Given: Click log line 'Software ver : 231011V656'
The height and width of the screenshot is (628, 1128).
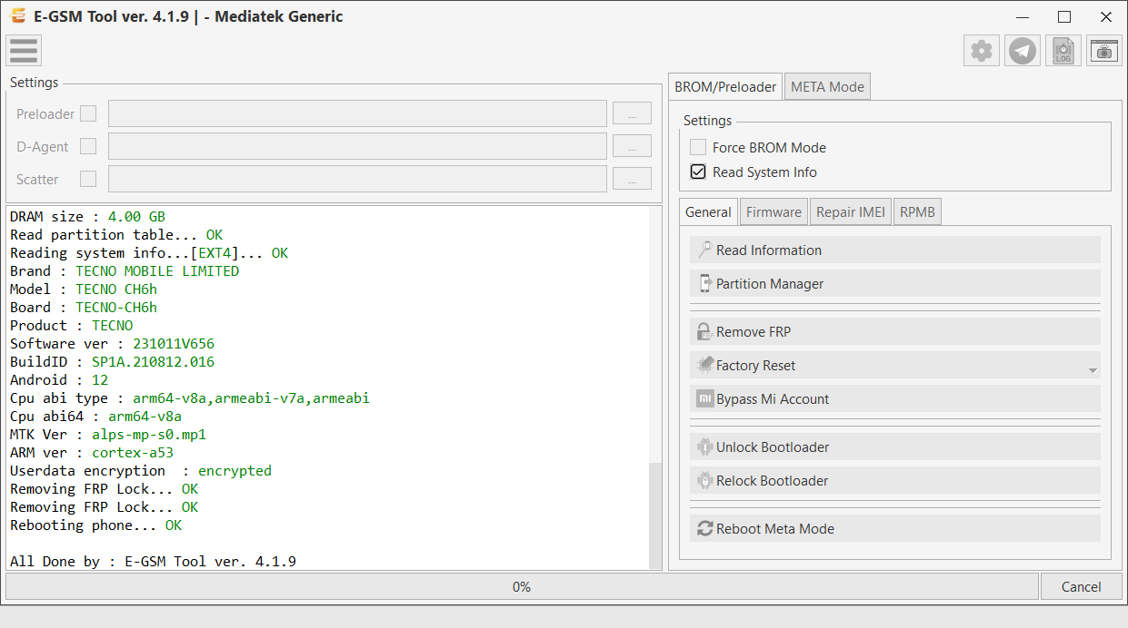Looking at the screenshot, I should tap(112, 343).
